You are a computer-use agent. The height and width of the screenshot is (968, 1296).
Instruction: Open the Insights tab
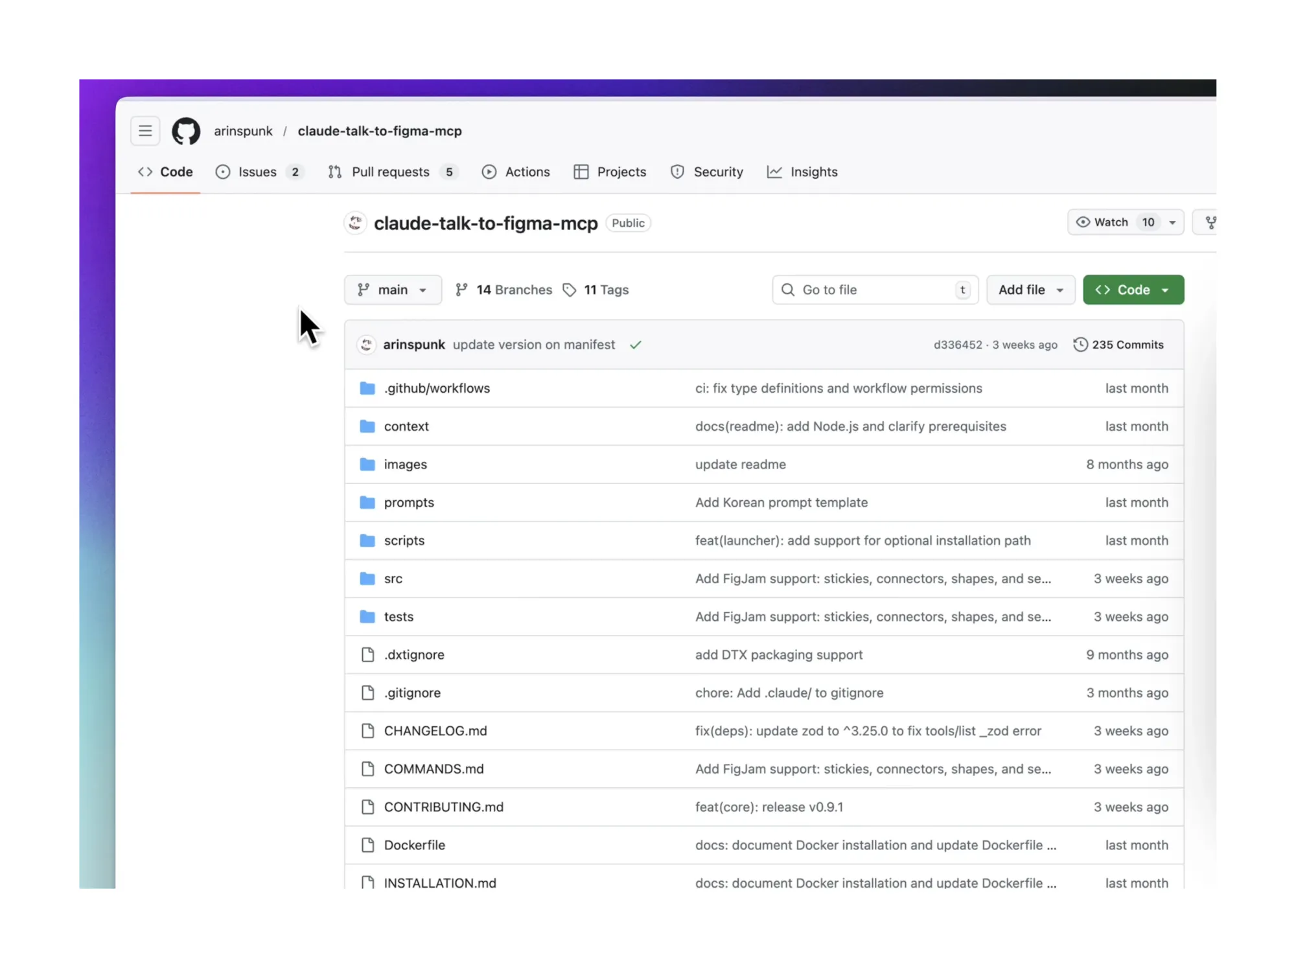[802, 172]
